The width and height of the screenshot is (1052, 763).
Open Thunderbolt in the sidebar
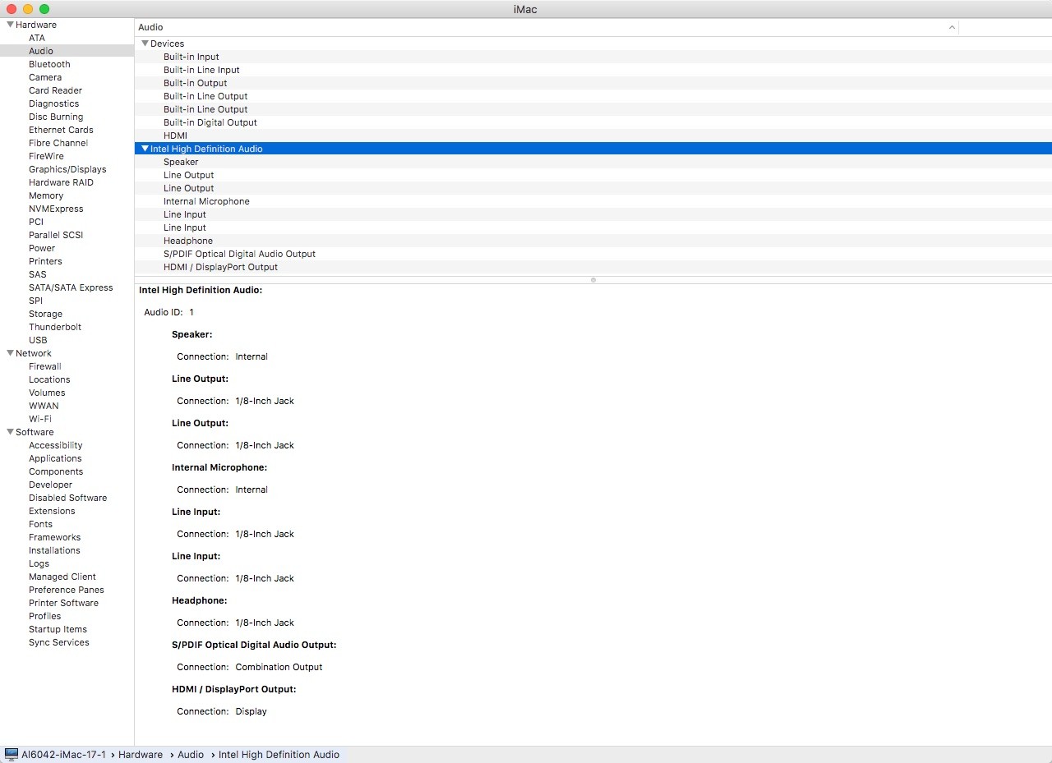click(55, 327)
